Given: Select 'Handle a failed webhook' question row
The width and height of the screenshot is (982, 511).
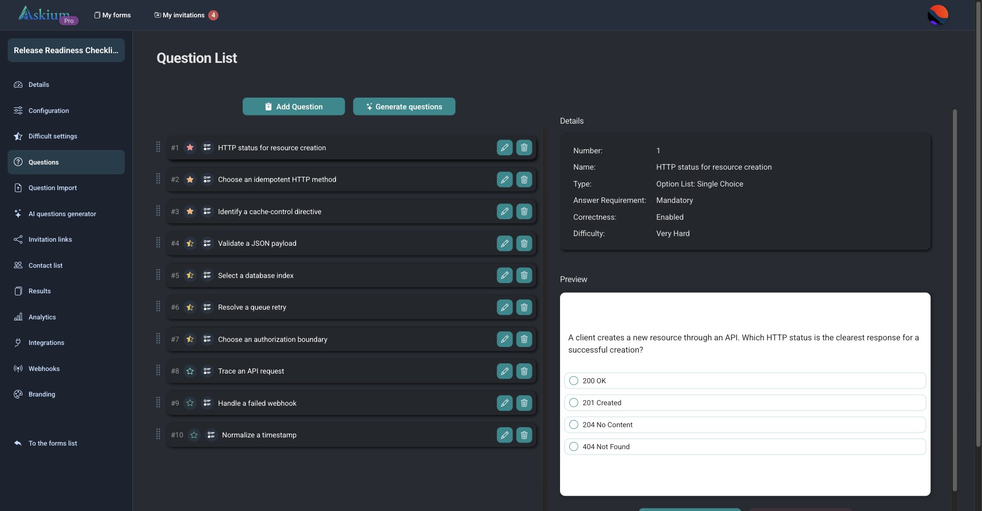Looking at the screenshot, I should point(351,403).
